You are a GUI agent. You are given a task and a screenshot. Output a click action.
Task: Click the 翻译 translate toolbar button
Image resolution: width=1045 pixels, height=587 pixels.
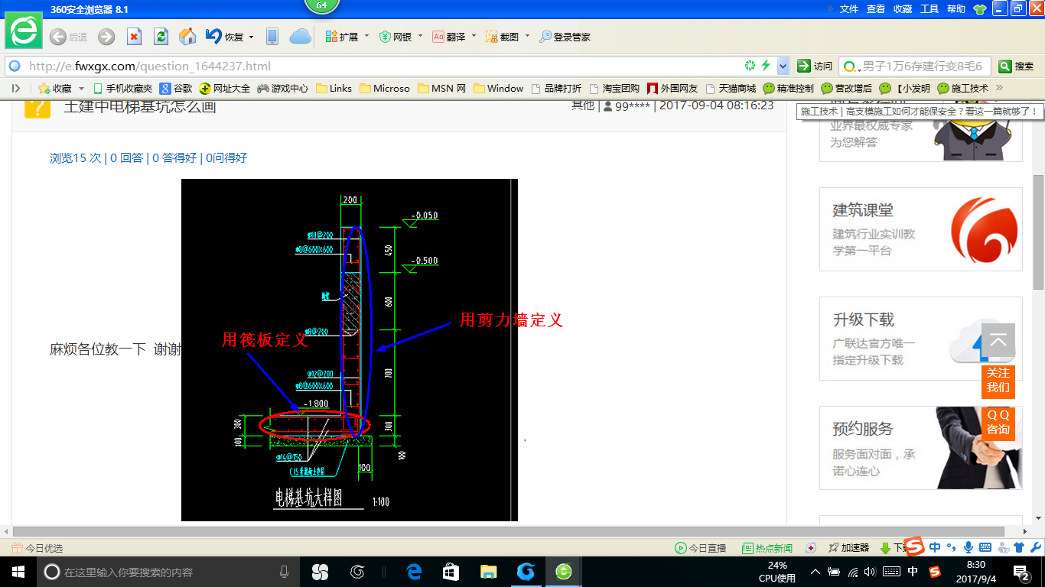point(449,37)
